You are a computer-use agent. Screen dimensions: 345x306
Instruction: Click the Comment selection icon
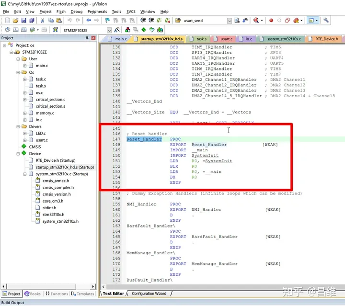159,21
